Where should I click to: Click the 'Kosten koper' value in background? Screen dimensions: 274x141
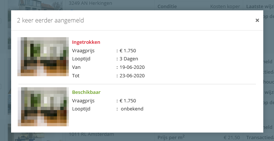[225, 7]
